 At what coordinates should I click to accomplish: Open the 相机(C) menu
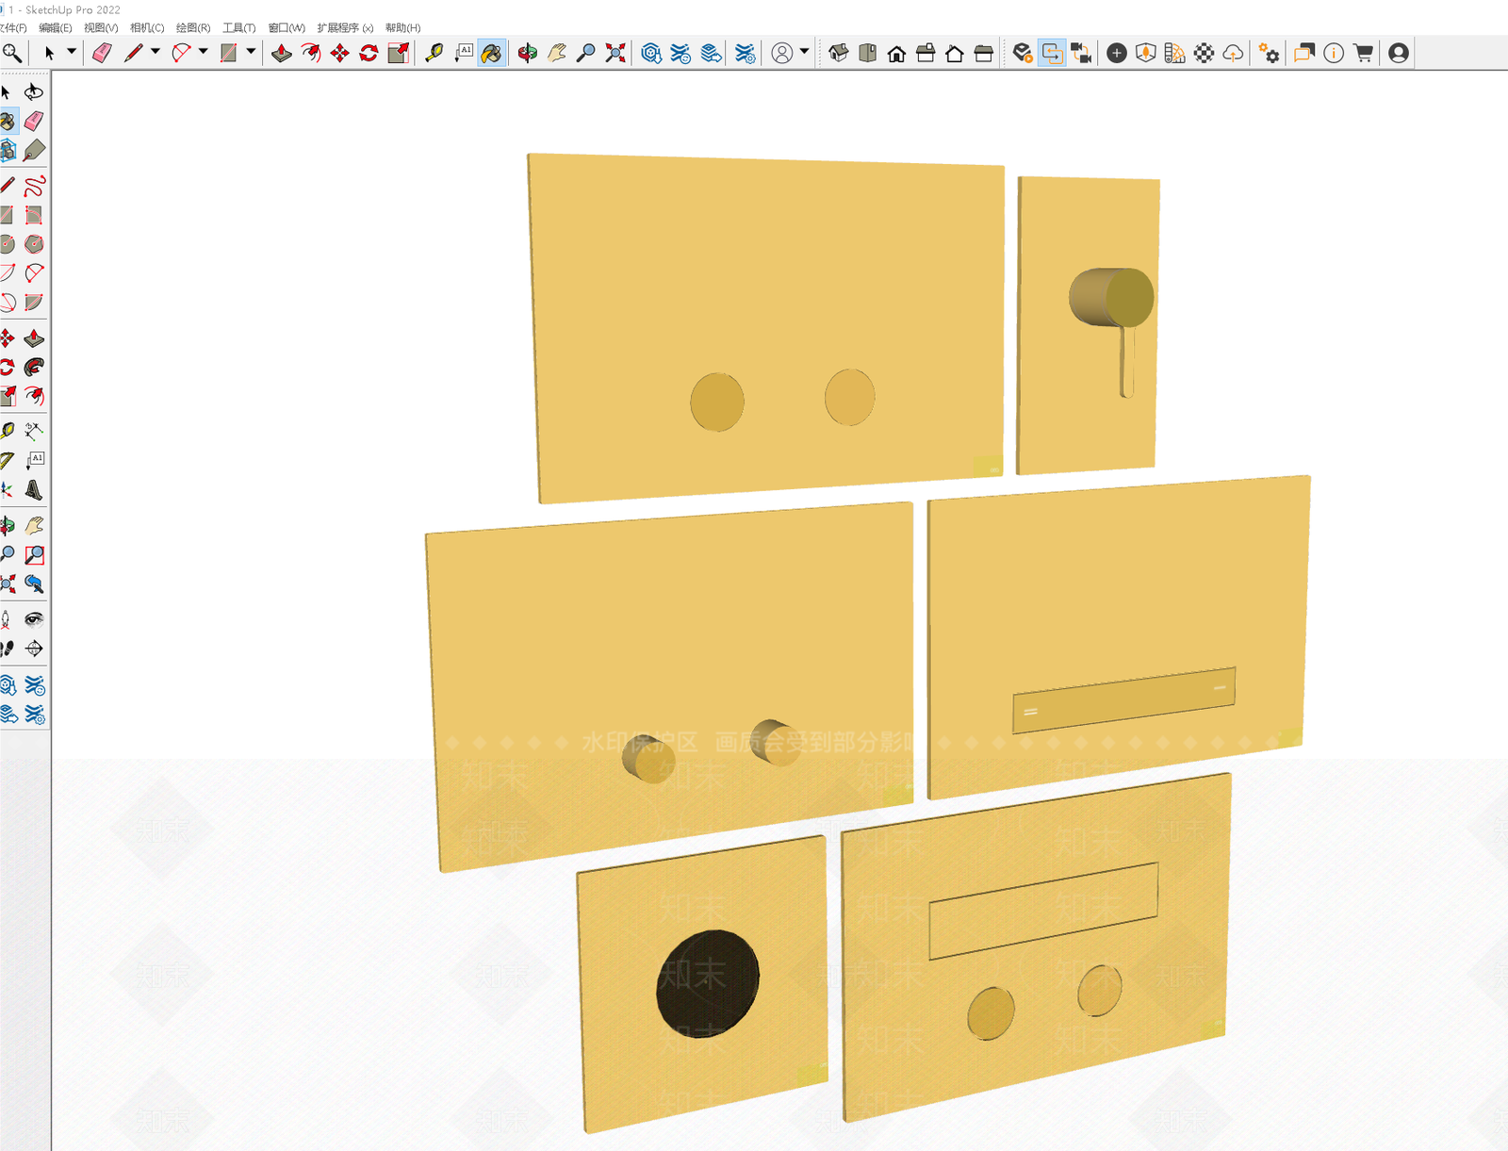pos(147,27)
